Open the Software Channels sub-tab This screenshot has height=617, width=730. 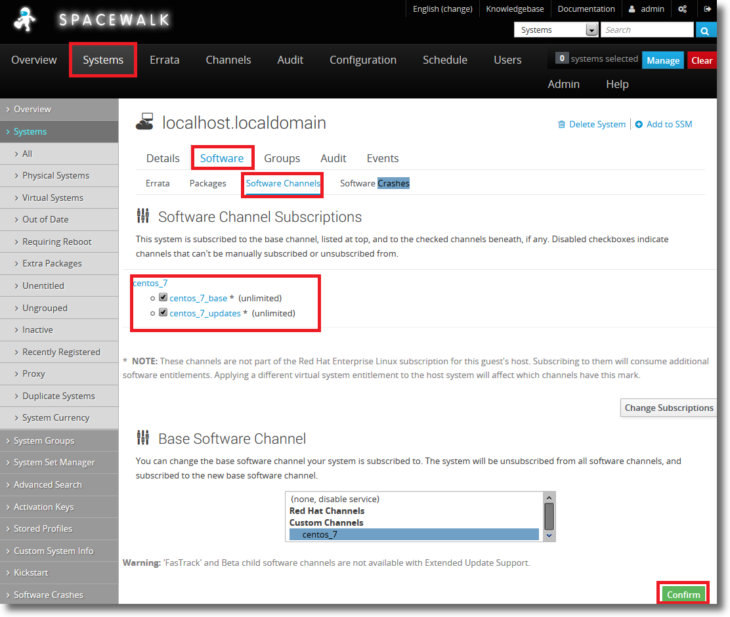(x=283, y=184)
